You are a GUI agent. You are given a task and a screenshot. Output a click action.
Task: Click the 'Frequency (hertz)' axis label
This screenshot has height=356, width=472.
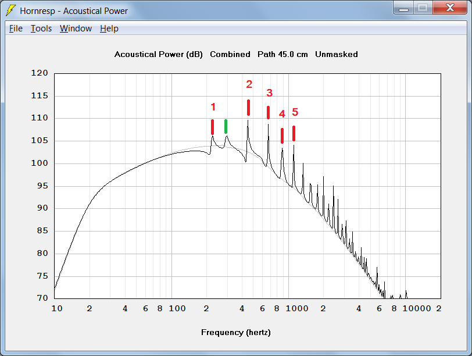[x=235, y=333]
